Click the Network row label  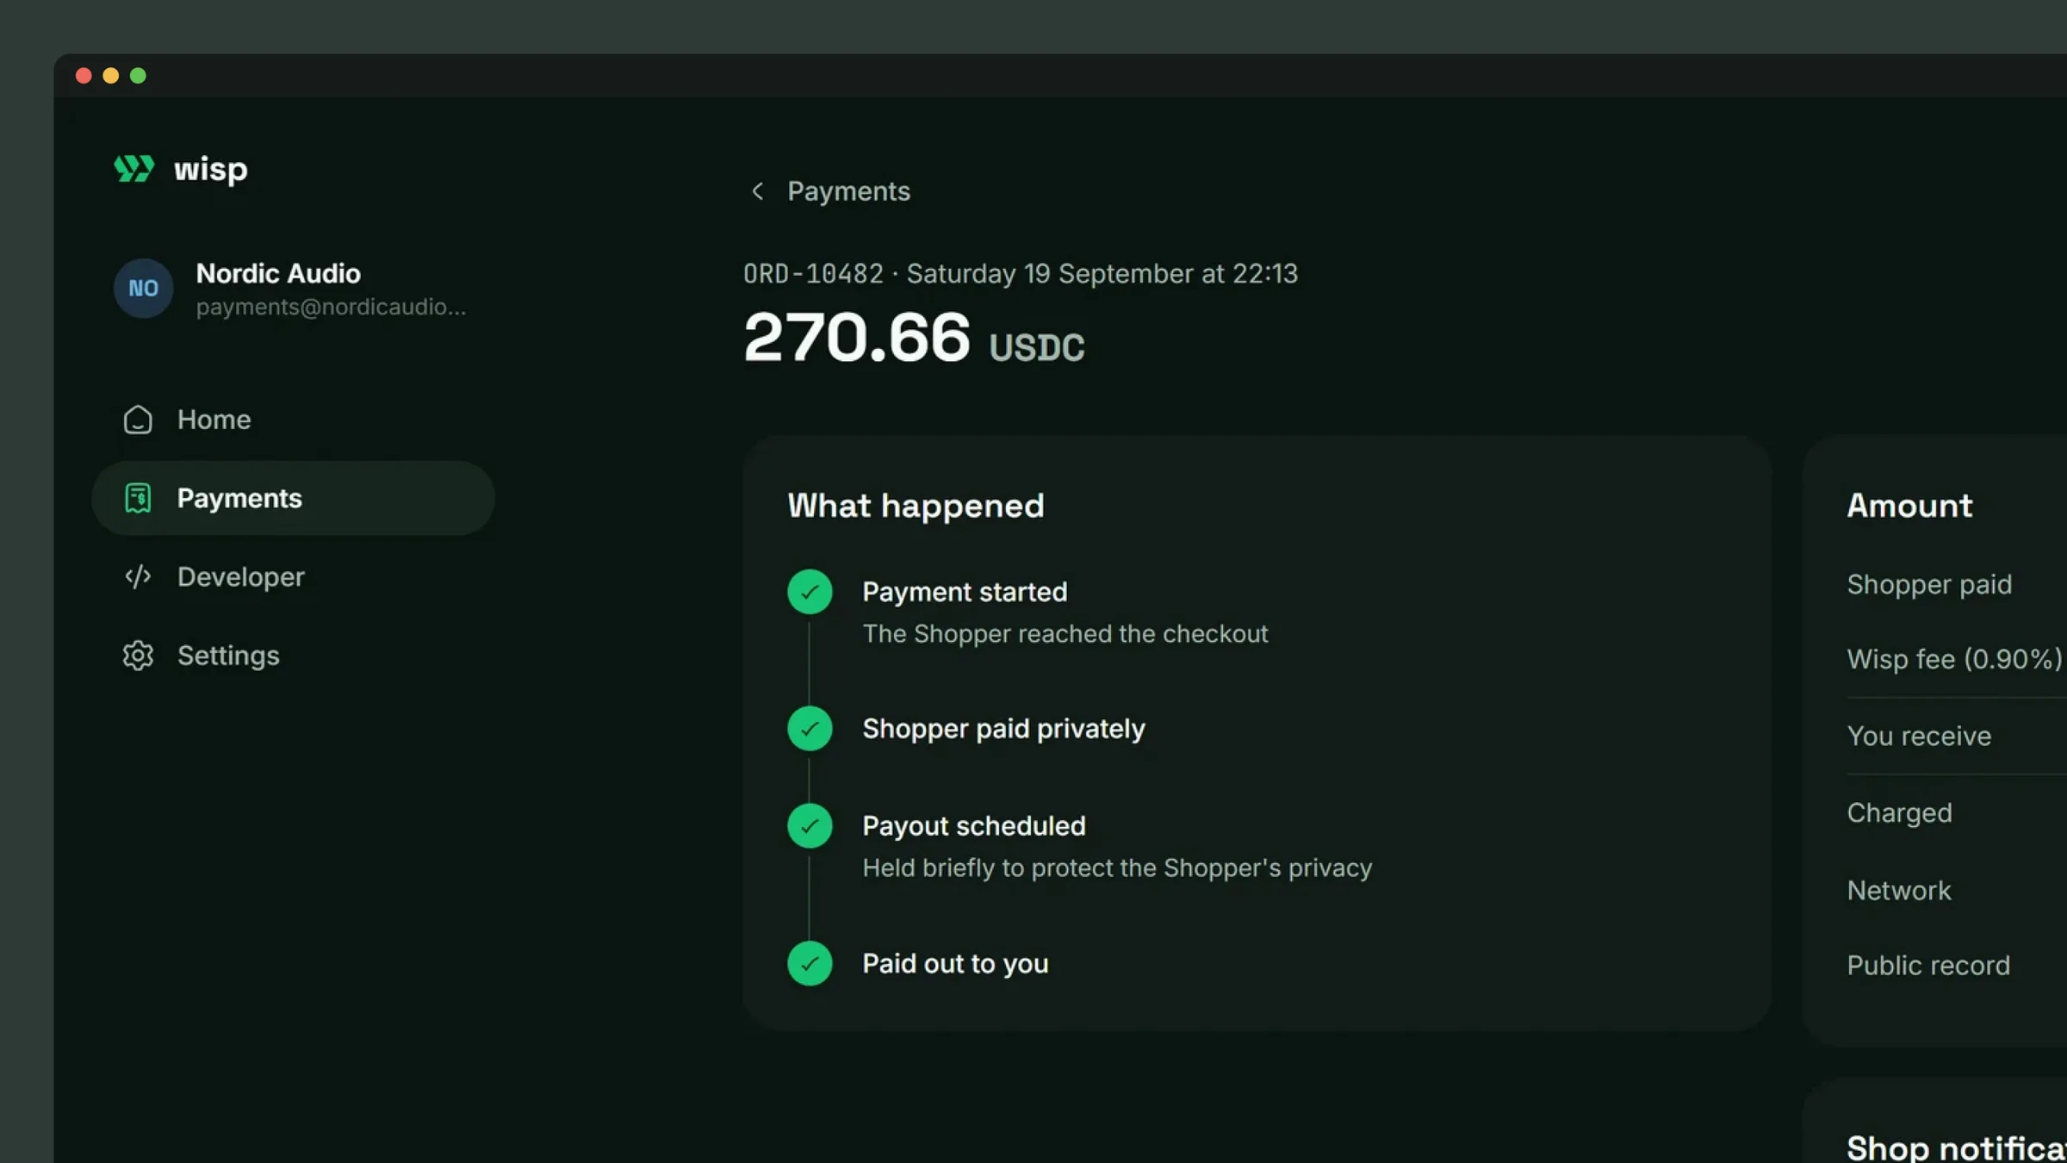[x=1899, y=890]
